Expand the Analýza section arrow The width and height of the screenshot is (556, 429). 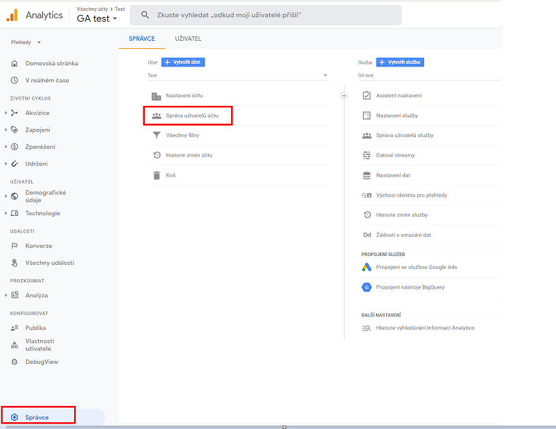click(6, 295)
